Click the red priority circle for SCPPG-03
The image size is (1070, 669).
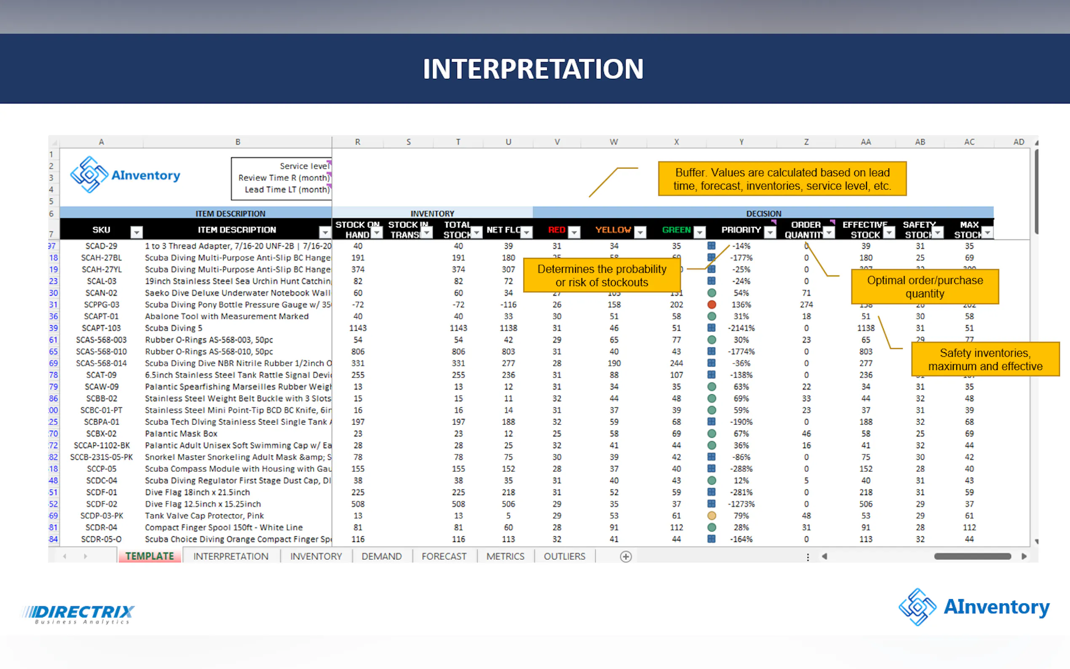click(x=711, y=305)
